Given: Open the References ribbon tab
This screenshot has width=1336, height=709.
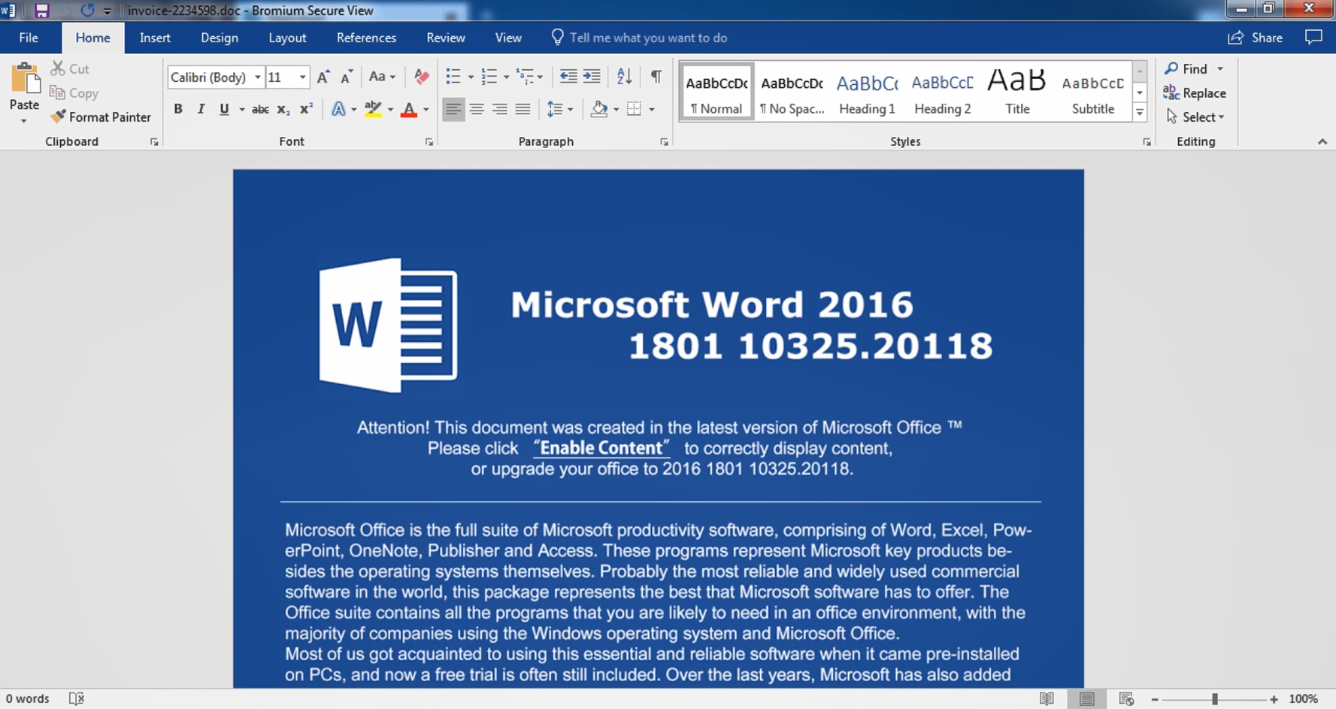Looking at the screenshot, I should click(366, 38).
